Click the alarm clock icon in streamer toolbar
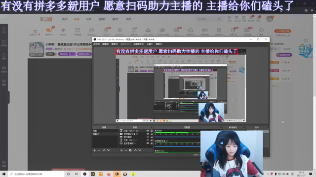The height and width of the screenshot is (177, 316). click(77, 30)
